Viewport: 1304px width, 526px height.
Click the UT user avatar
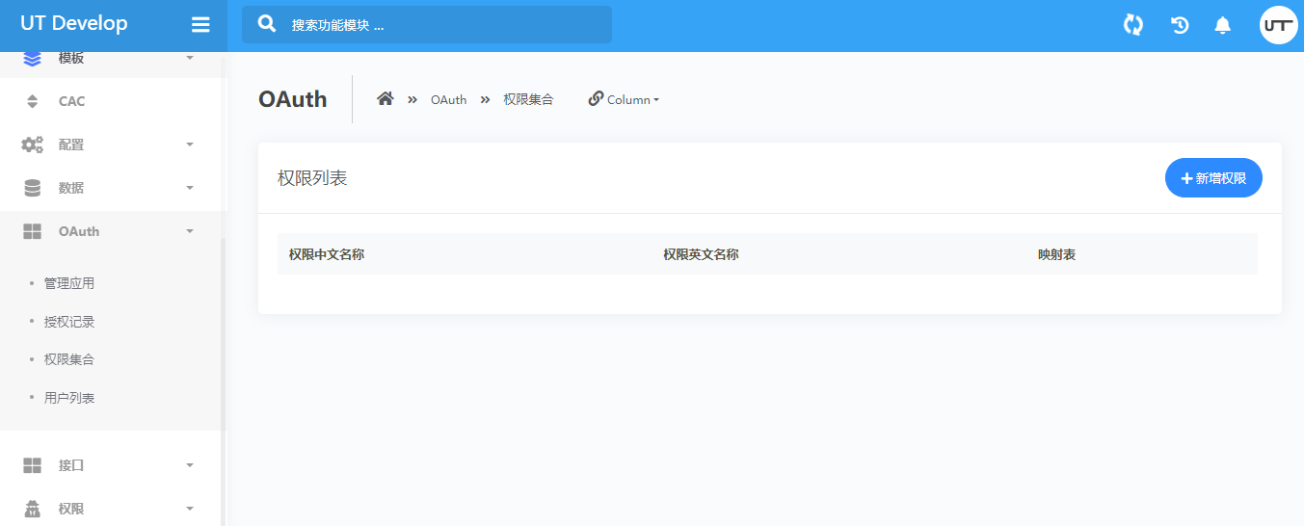point(1278,25)
